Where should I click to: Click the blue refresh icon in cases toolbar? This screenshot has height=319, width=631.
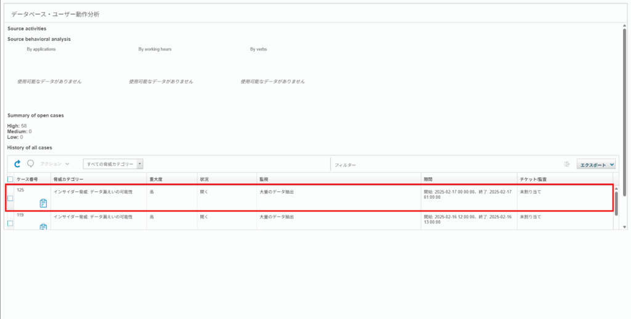pyautogui.click(x=17, y=164)
